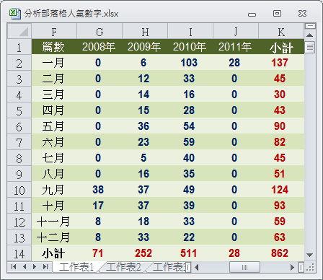Click the Select All corner triangle

pos(19,31)
